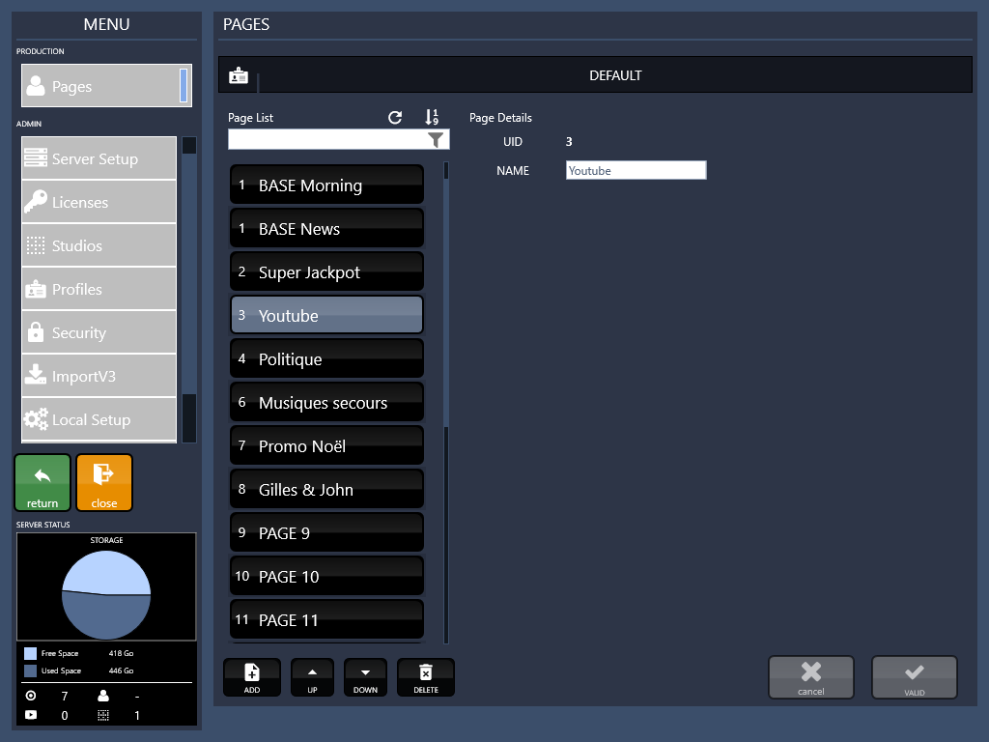The width and height of the screenshot is (989, 742).
Task: Click the UP arrow to move page
Action: (x=312, y=677)
